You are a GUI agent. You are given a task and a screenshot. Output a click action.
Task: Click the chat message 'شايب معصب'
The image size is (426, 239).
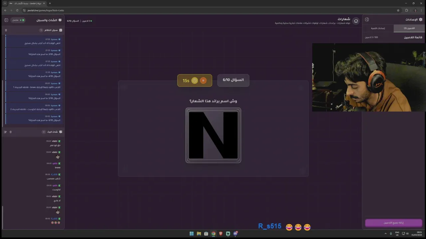coord(54,179)
